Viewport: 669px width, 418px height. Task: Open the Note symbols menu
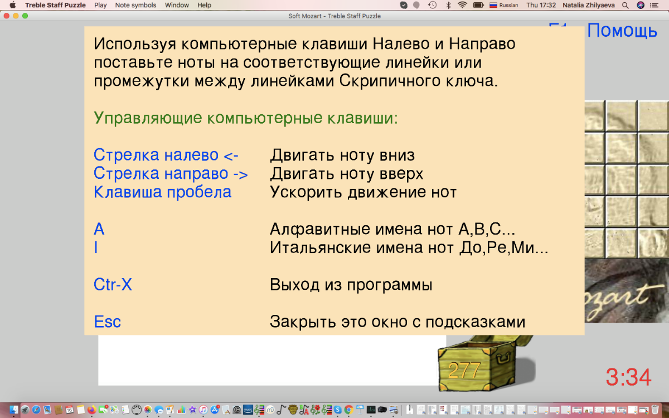pyautogui.click(x=135, y=5)
